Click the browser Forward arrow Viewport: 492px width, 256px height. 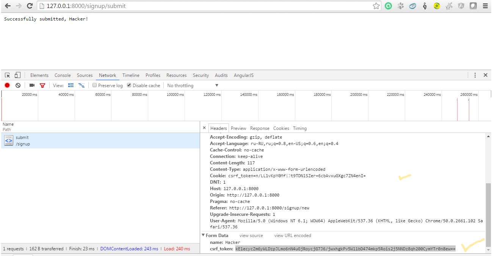[x=19, y=6]
